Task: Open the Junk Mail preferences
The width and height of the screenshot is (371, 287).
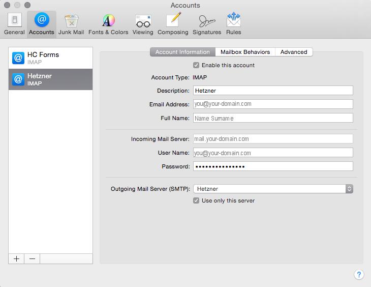Action: [x=71, y=24]
